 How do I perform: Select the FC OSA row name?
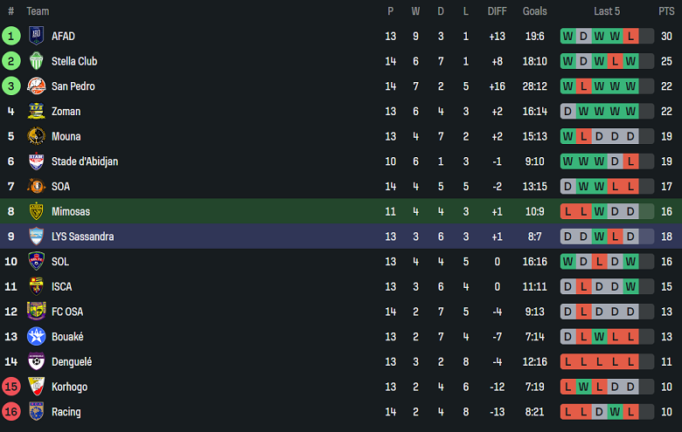(x=67, y=312)
